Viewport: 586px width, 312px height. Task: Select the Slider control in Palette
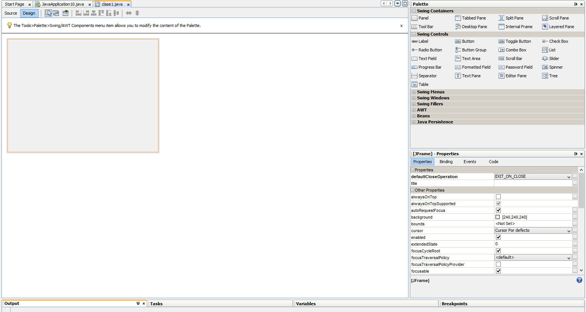click(551, 58)
